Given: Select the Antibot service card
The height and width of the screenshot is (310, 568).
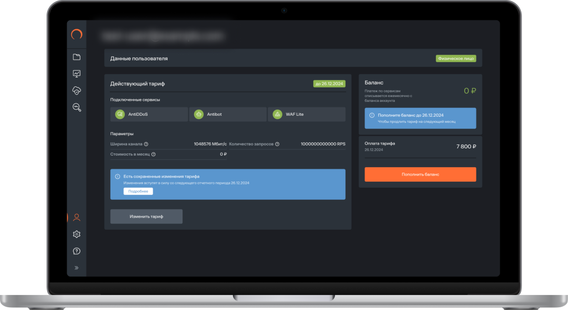Looking at the screenshot, I should [228, 114].
